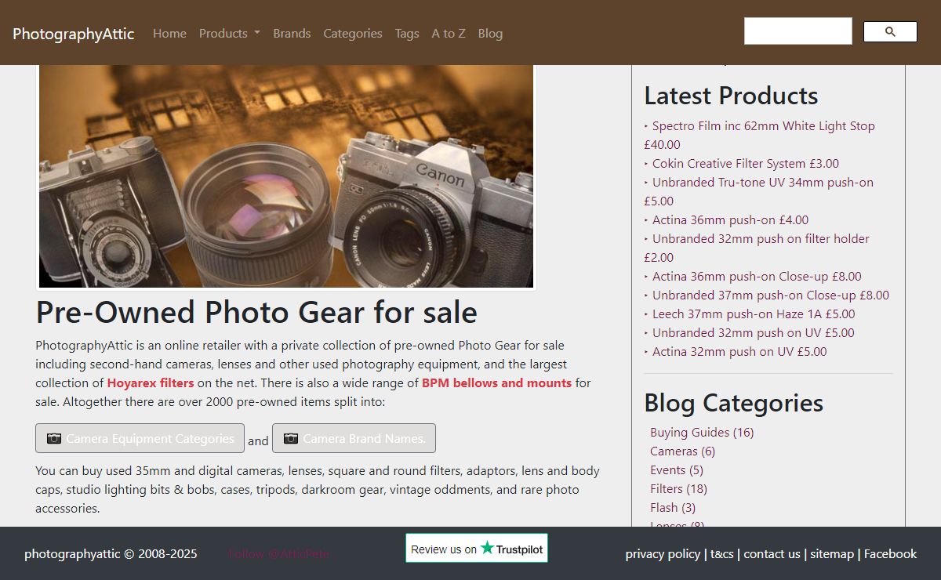Click the Trustpilot star review badge
The height and width of the screenshot is (580, 941).
(477, 549)
